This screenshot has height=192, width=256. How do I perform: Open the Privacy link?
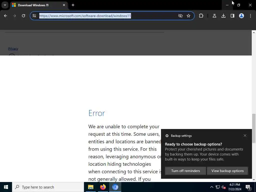click(13, 49)
